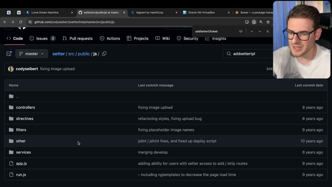Switch to Vagrant by HashiCorp tab

154,12
